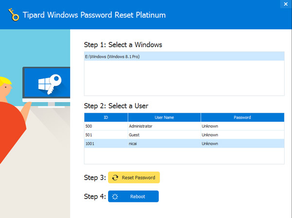292x218 pixels.
Task: Select the Administrator user row
Action: [x=184, y=126]
